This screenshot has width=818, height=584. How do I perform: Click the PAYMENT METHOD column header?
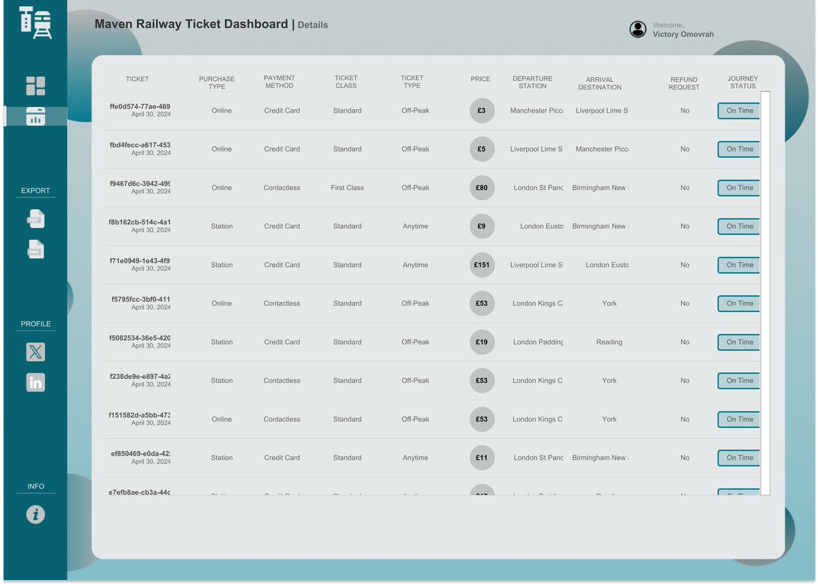(279, 82)
